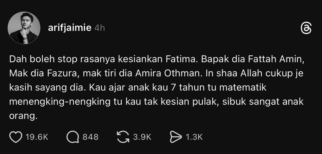Repost using the circular arrows icon

pos(123,137)
